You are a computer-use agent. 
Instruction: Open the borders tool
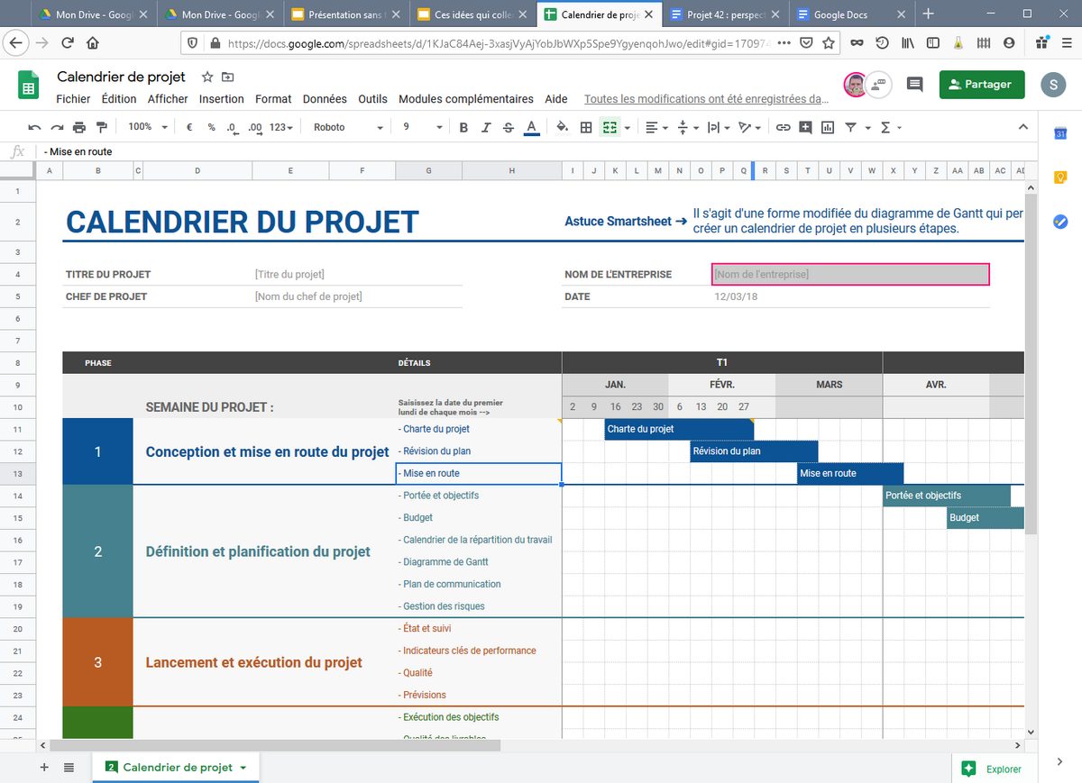pos(586,127)
